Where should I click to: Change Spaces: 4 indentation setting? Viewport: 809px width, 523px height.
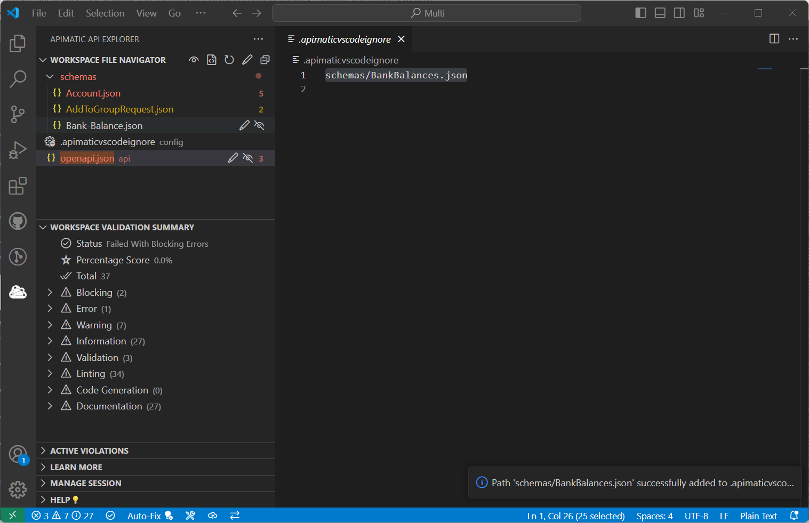pyautogui.click(x=654, y=516)
